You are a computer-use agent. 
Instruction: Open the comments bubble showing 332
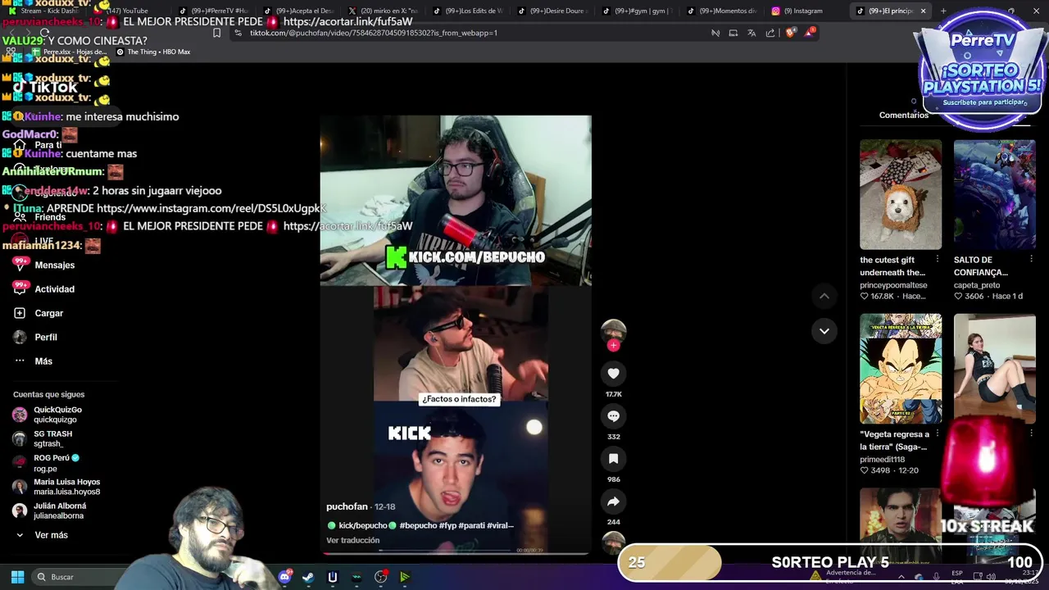click(x=613, y=416)
